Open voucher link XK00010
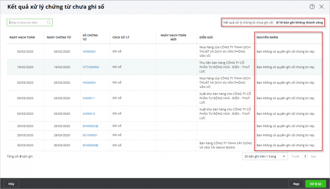 [89, 114]
